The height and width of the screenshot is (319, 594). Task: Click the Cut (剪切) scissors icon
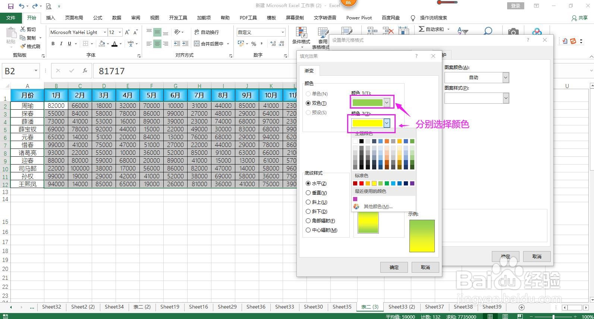click(x=23, y=29)
